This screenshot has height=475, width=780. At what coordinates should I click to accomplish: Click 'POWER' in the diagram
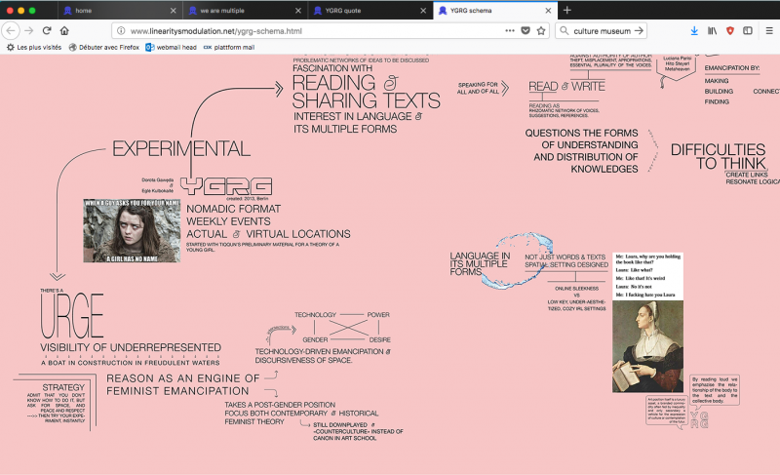[x=378, y=314]
